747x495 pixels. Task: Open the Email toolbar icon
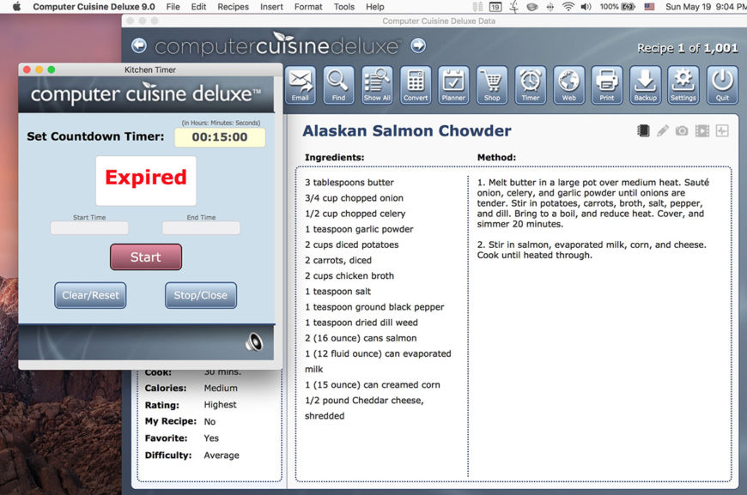coord(301,85)
